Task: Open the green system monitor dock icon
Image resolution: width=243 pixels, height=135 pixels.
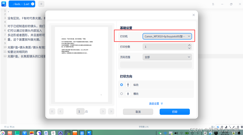Action: click(x=17, y=133)
